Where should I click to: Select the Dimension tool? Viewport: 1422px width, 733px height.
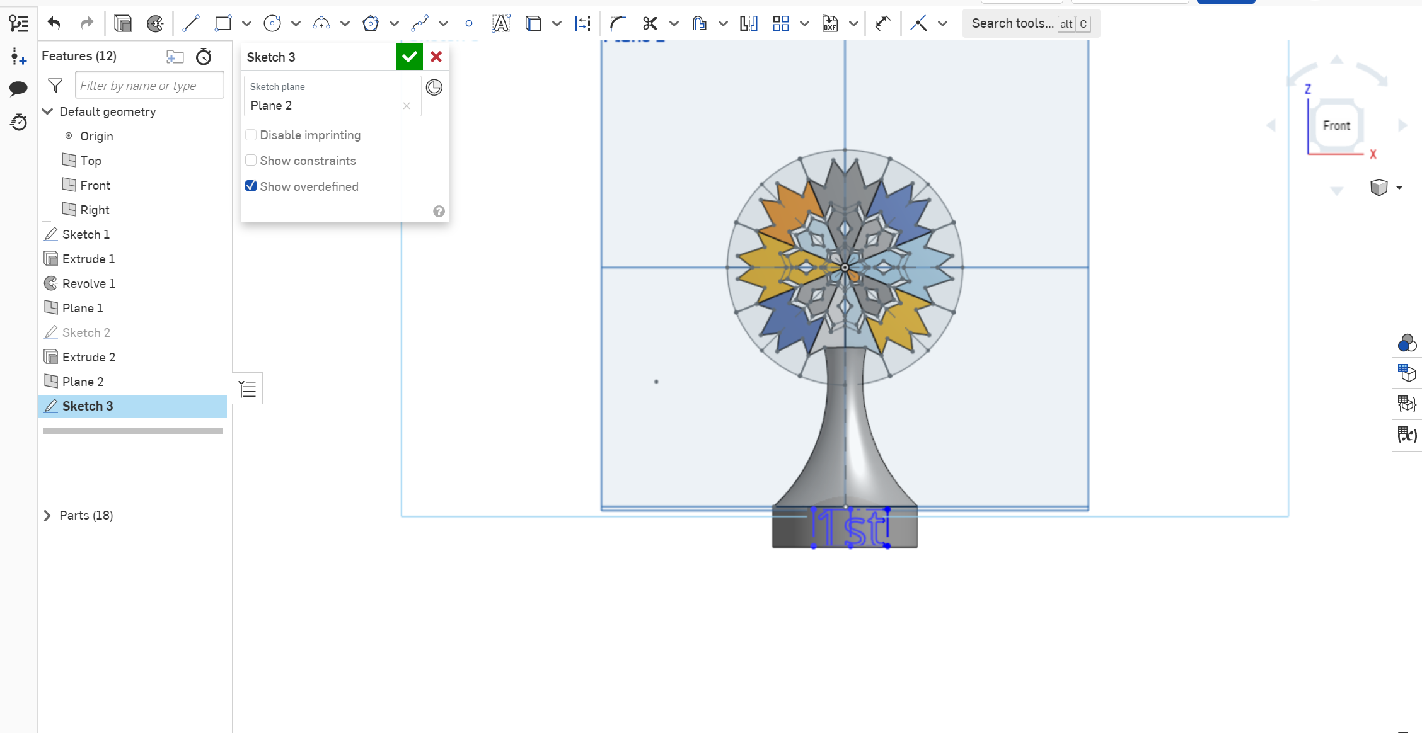coord(582,23)
